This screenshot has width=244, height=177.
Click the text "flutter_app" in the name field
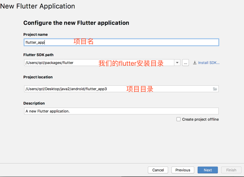point(34,42)
